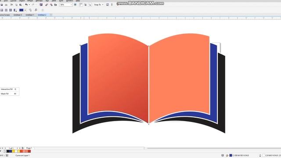
Task: Open the Undo history dropdown arrow
Action: [29, 5]
